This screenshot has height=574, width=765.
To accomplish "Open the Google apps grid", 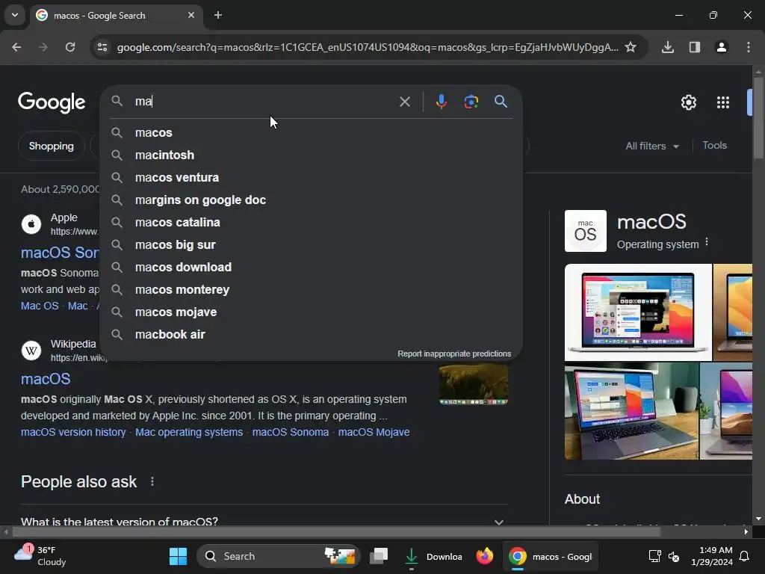I will click(722, 102).
